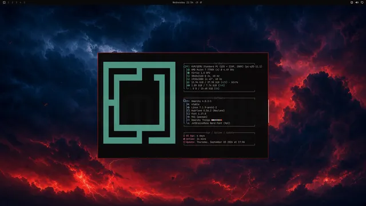Click the 'Hyprland' (Wayland) text

point(208,110)
